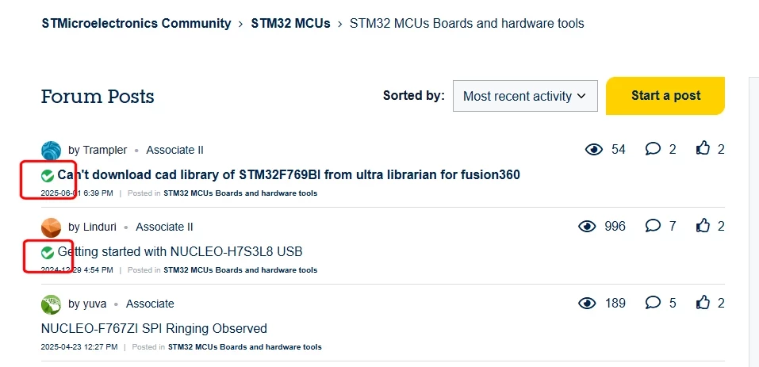Click the comment bubble icon on Trampler's post
The image size is (759, 367).
653,149
